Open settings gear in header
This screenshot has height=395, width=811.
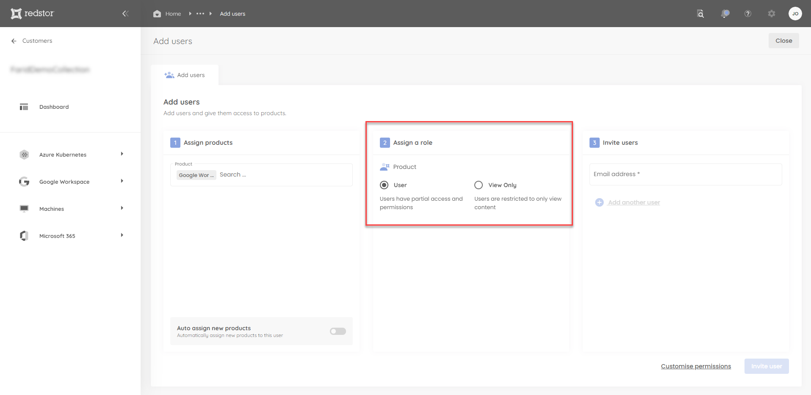pos(772,14)
